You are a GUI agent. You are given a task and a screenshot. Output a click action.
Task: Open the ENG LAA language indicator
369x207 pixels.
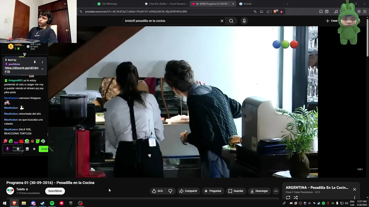coord(352,203)
